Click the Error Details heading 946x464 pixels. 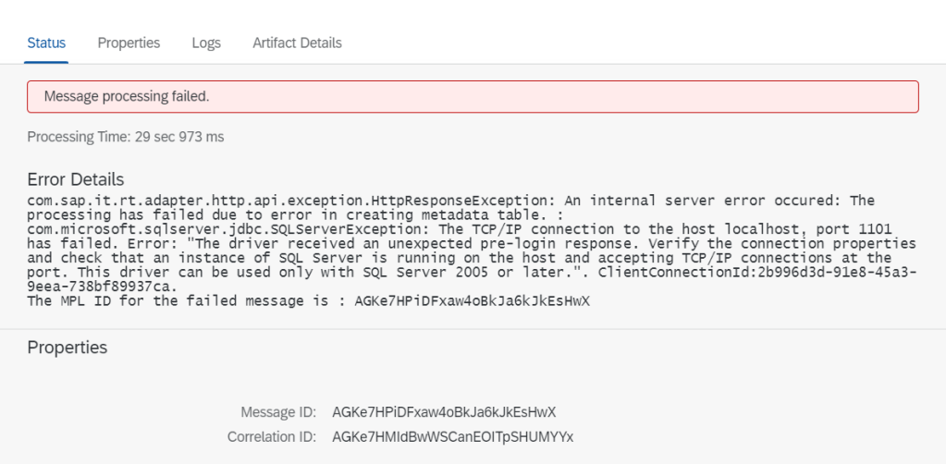[x=76, y=179]
